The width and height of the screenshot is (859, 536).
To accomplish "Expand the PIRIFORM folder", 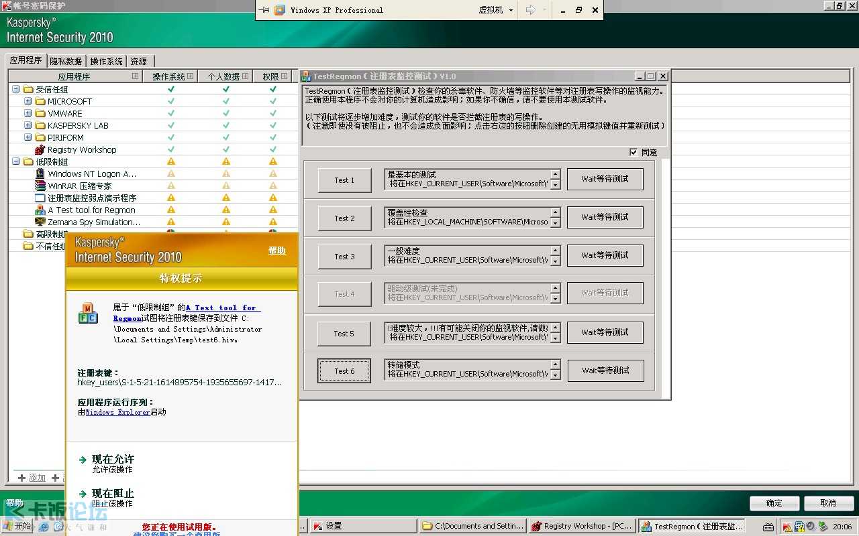I will [28, 137].
